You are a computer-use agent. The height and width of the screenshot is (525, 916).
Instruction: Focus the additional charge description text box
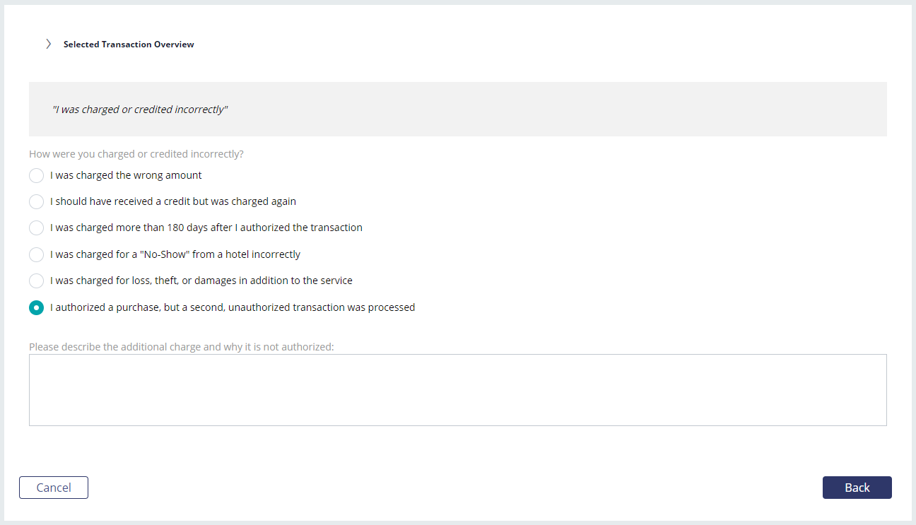click(458, 390)
